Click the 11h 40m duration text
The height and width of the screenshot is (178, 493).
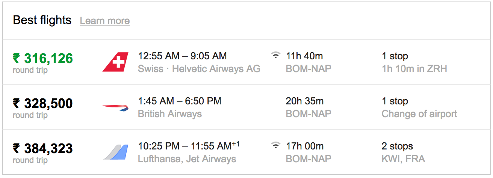[304, 56]
